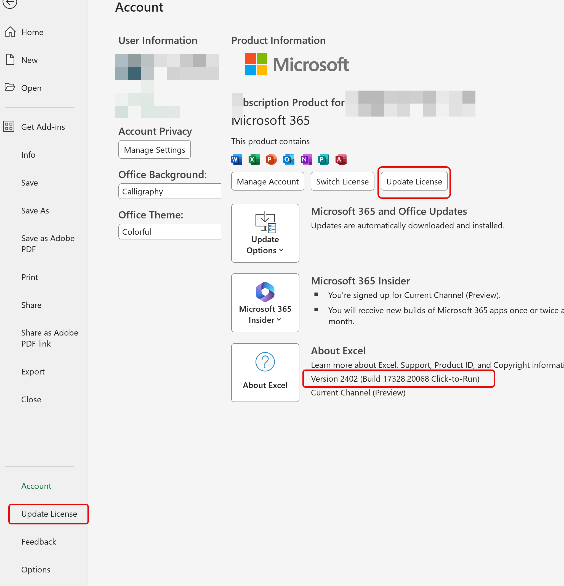Click the Open folder icon
Image resolution: width=564 pixels, height=586 pixels.
point(10,87)
